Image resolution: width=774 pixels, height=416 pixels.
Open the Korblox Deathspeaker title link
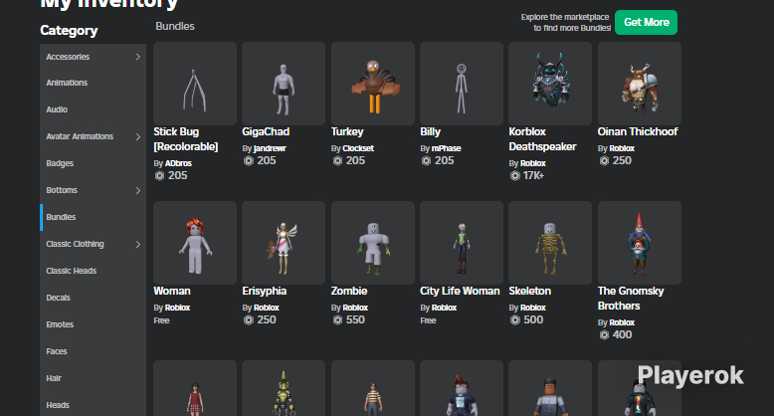542,139
